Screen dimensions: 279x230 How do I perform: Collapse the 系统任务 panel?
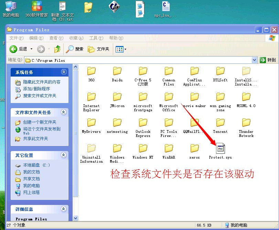click(x=64, y=72)
